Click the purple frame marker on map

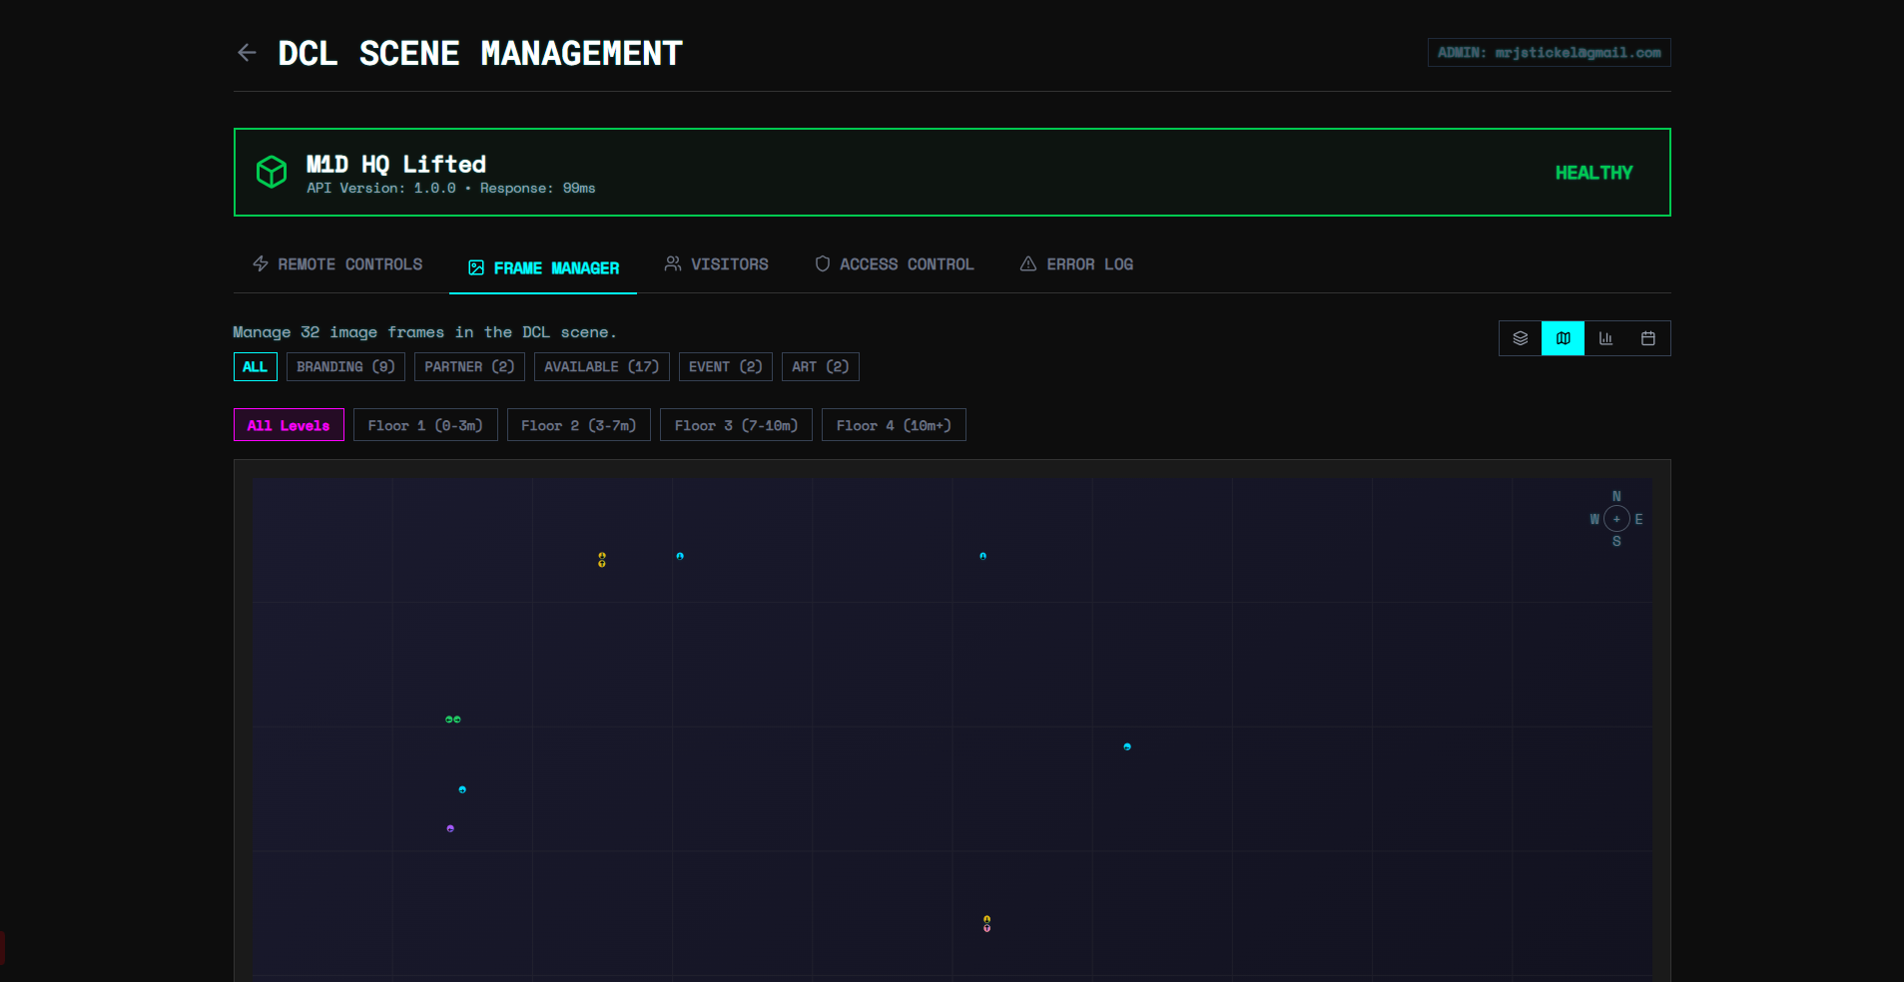[x=450, y=828]
